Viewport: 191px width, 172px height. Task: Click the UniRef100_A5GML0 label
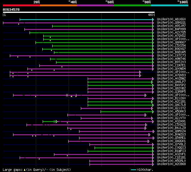click(x=171, y=161)
